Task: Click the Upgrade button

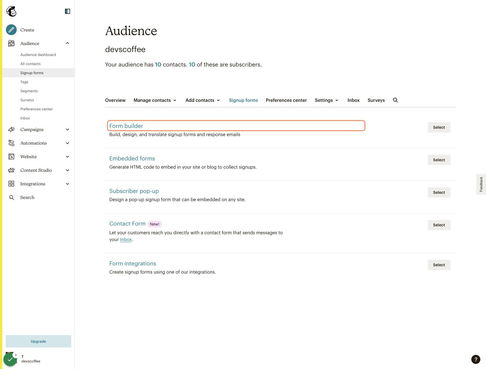Action: pos(38,341)
